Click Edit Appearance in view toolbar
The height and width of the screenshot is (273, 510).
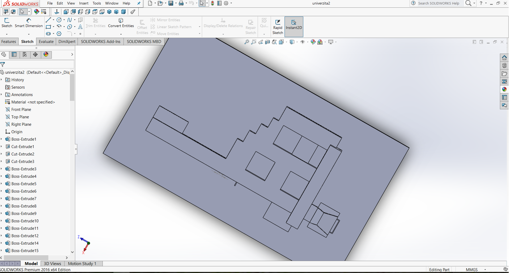click(x=313, y=42)
